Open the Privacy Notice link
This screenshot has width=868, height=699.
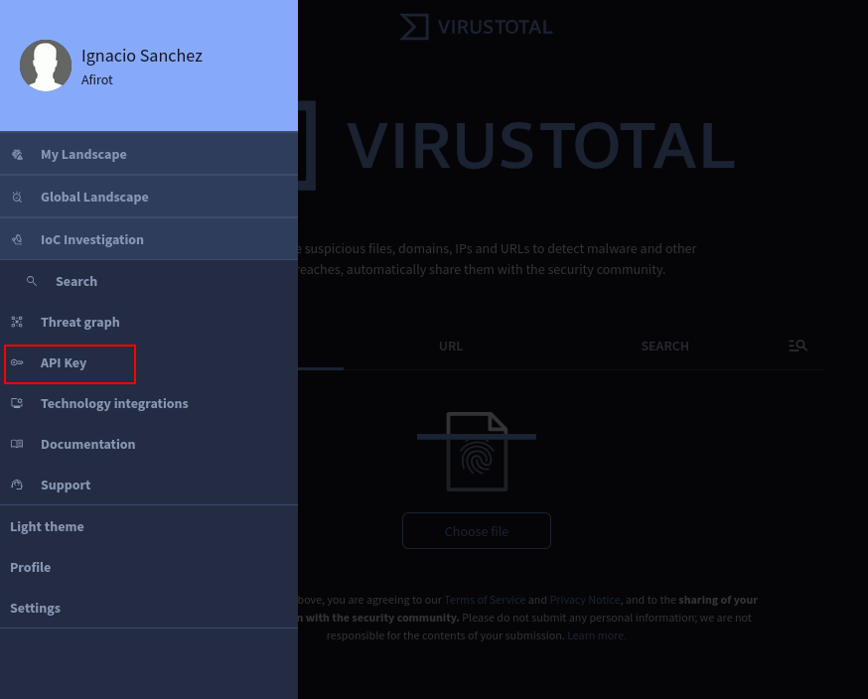click(x=585, y=600)
